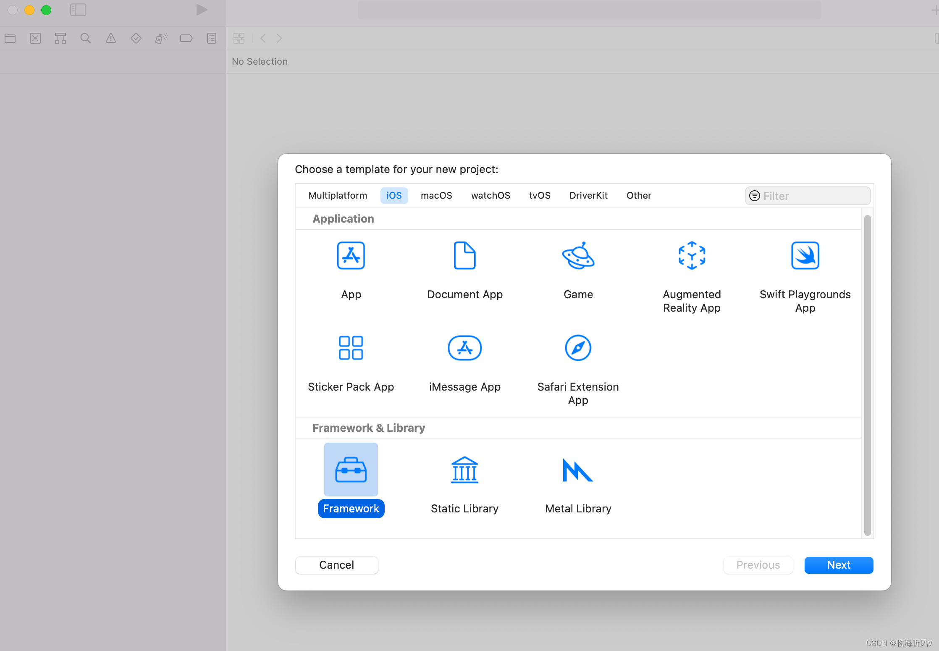
Task: Select the App template
Action: pyautogui.click(x=351, y=270)
